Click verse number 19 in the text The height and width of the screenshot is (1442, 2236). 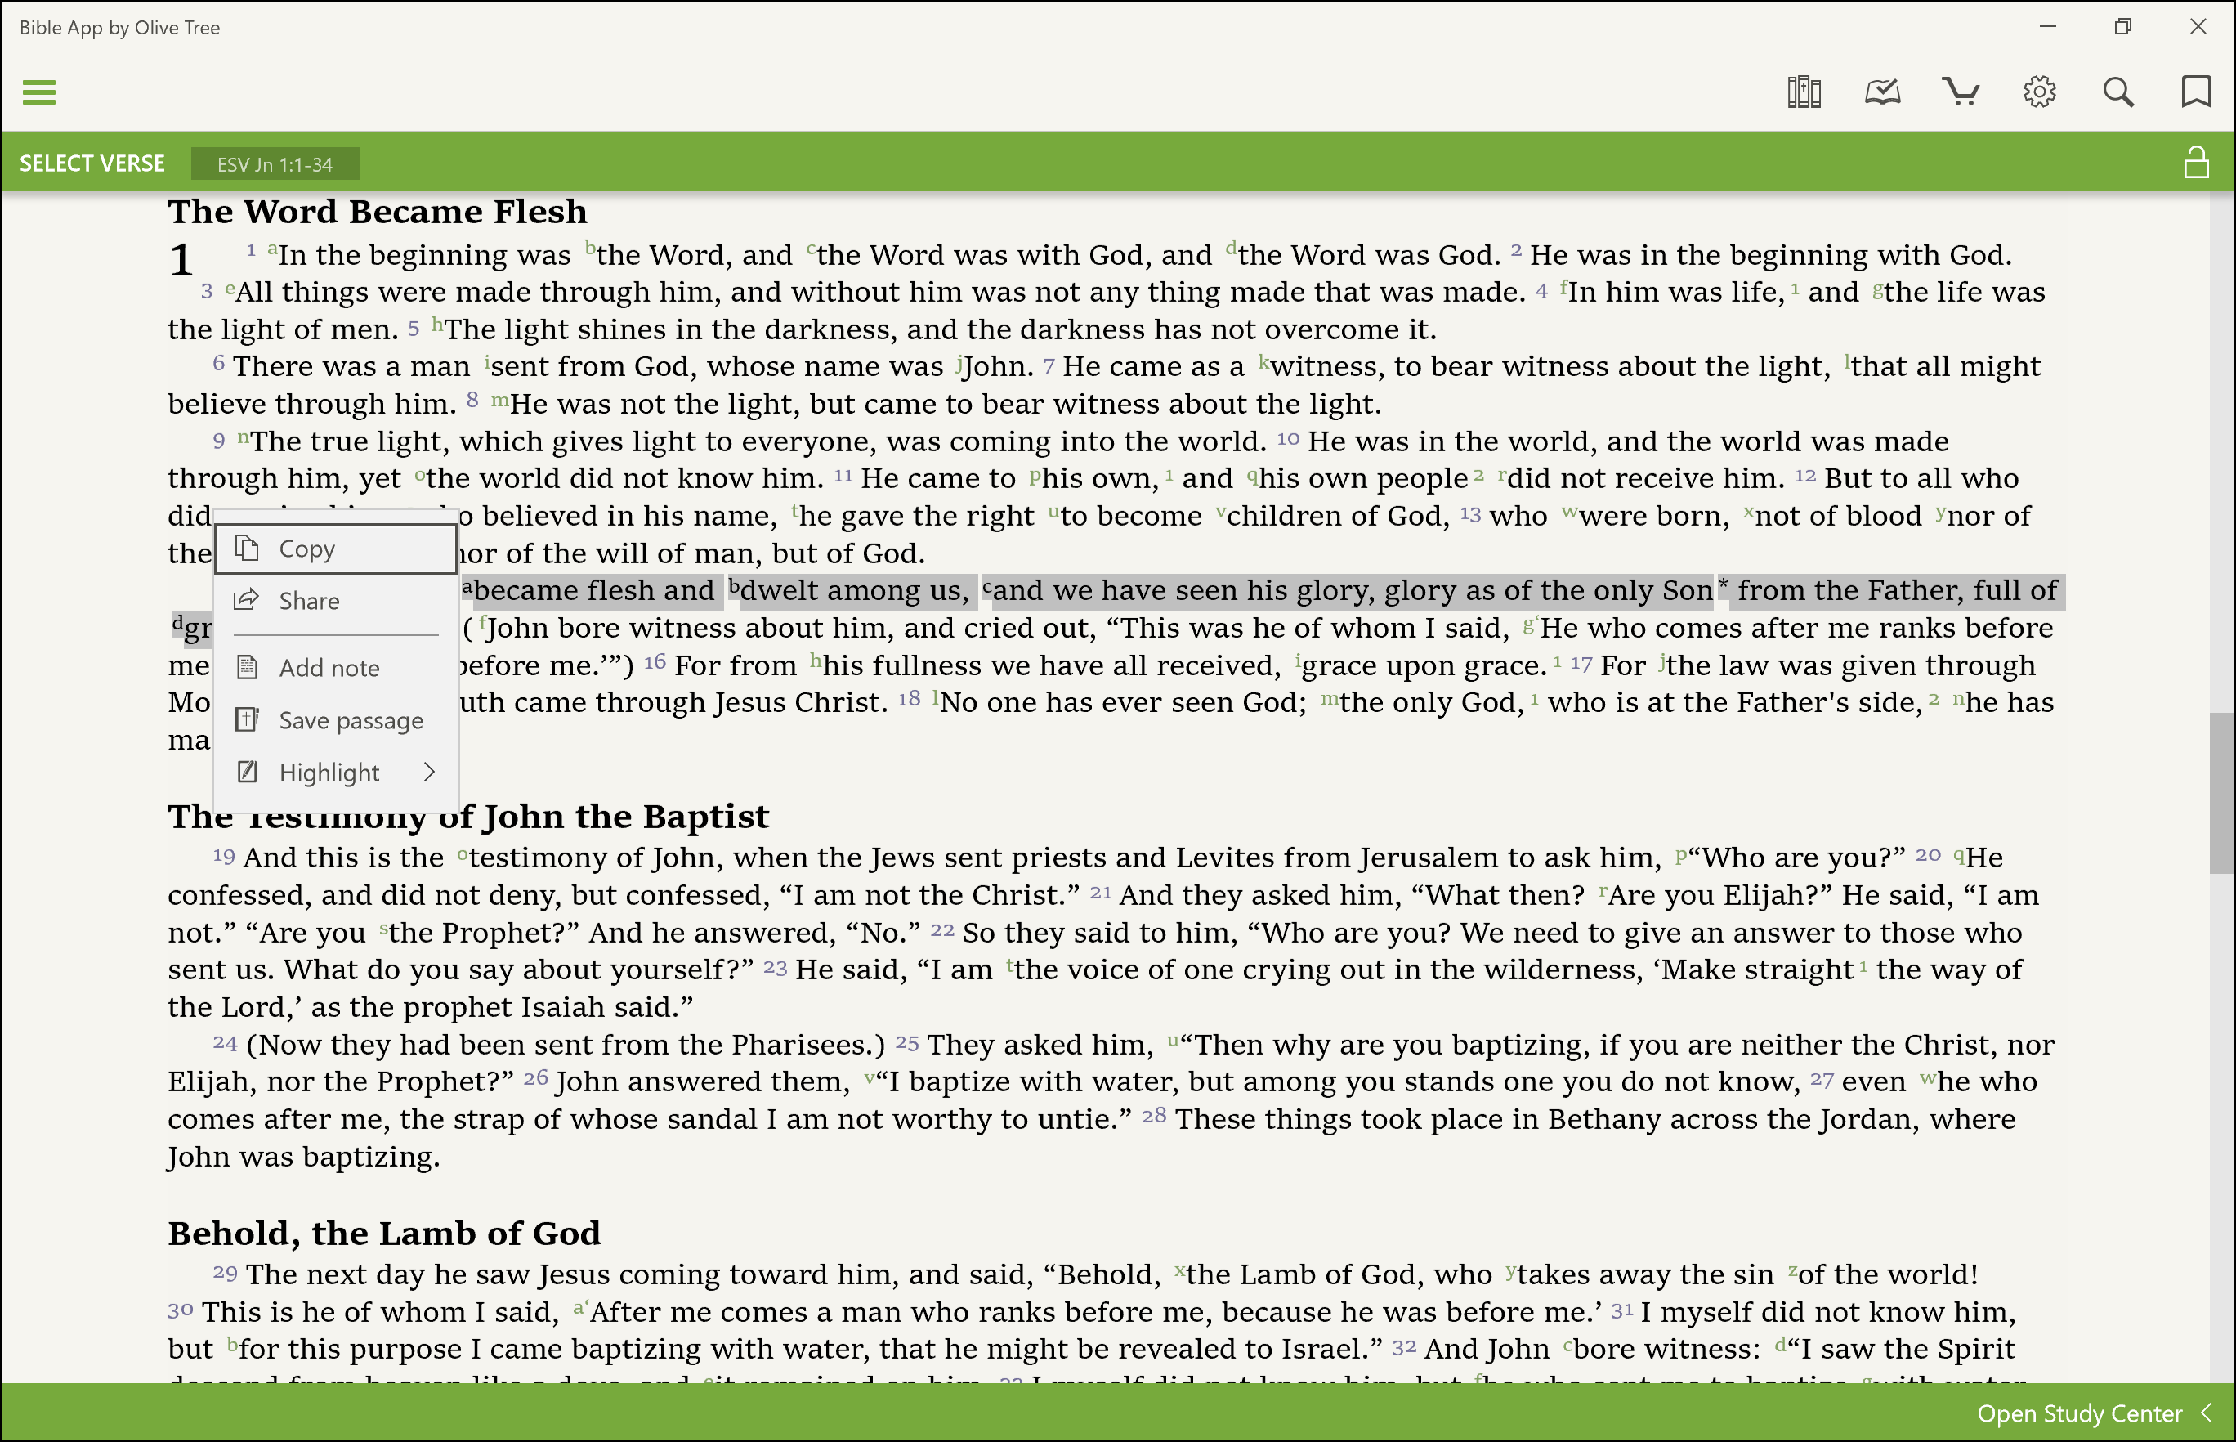coord(223,856)
